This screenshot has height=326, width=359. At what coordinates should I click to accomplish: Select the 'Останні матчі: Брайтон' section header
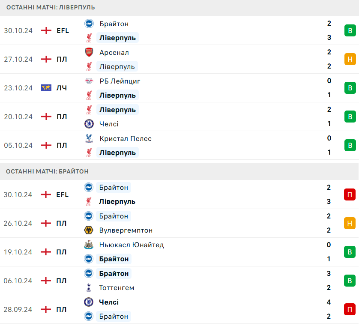point(47,171)
